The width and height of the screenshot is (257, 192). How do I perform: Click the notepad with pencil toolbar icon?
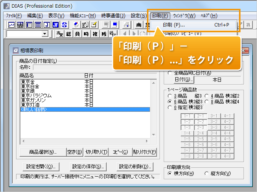(x=94, y=25)
